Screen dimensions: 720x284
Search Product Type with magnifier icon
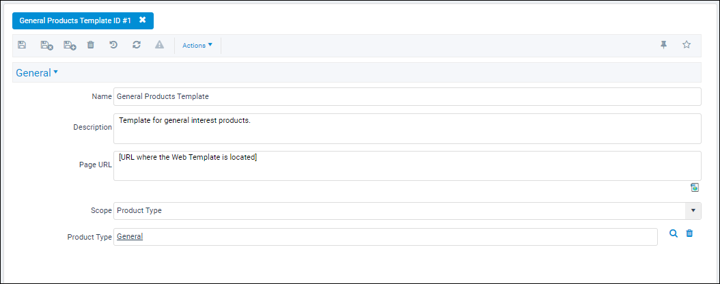pos(673,233)
